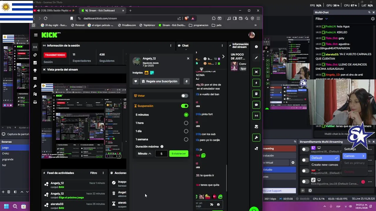
Task: Click the microphone mute icon on user card
Action: (186, 81)
